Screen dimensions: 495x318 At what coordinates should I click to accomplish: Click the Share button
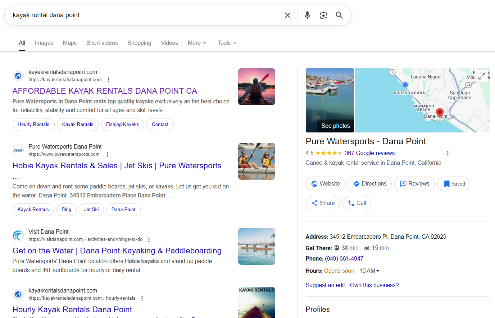click(323, 203)
